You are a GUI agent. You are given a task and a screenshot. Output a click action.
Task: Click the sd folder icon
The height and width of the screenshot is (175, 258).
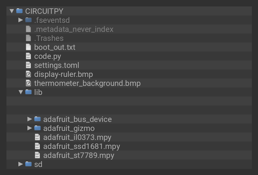(x=28, y=164)
